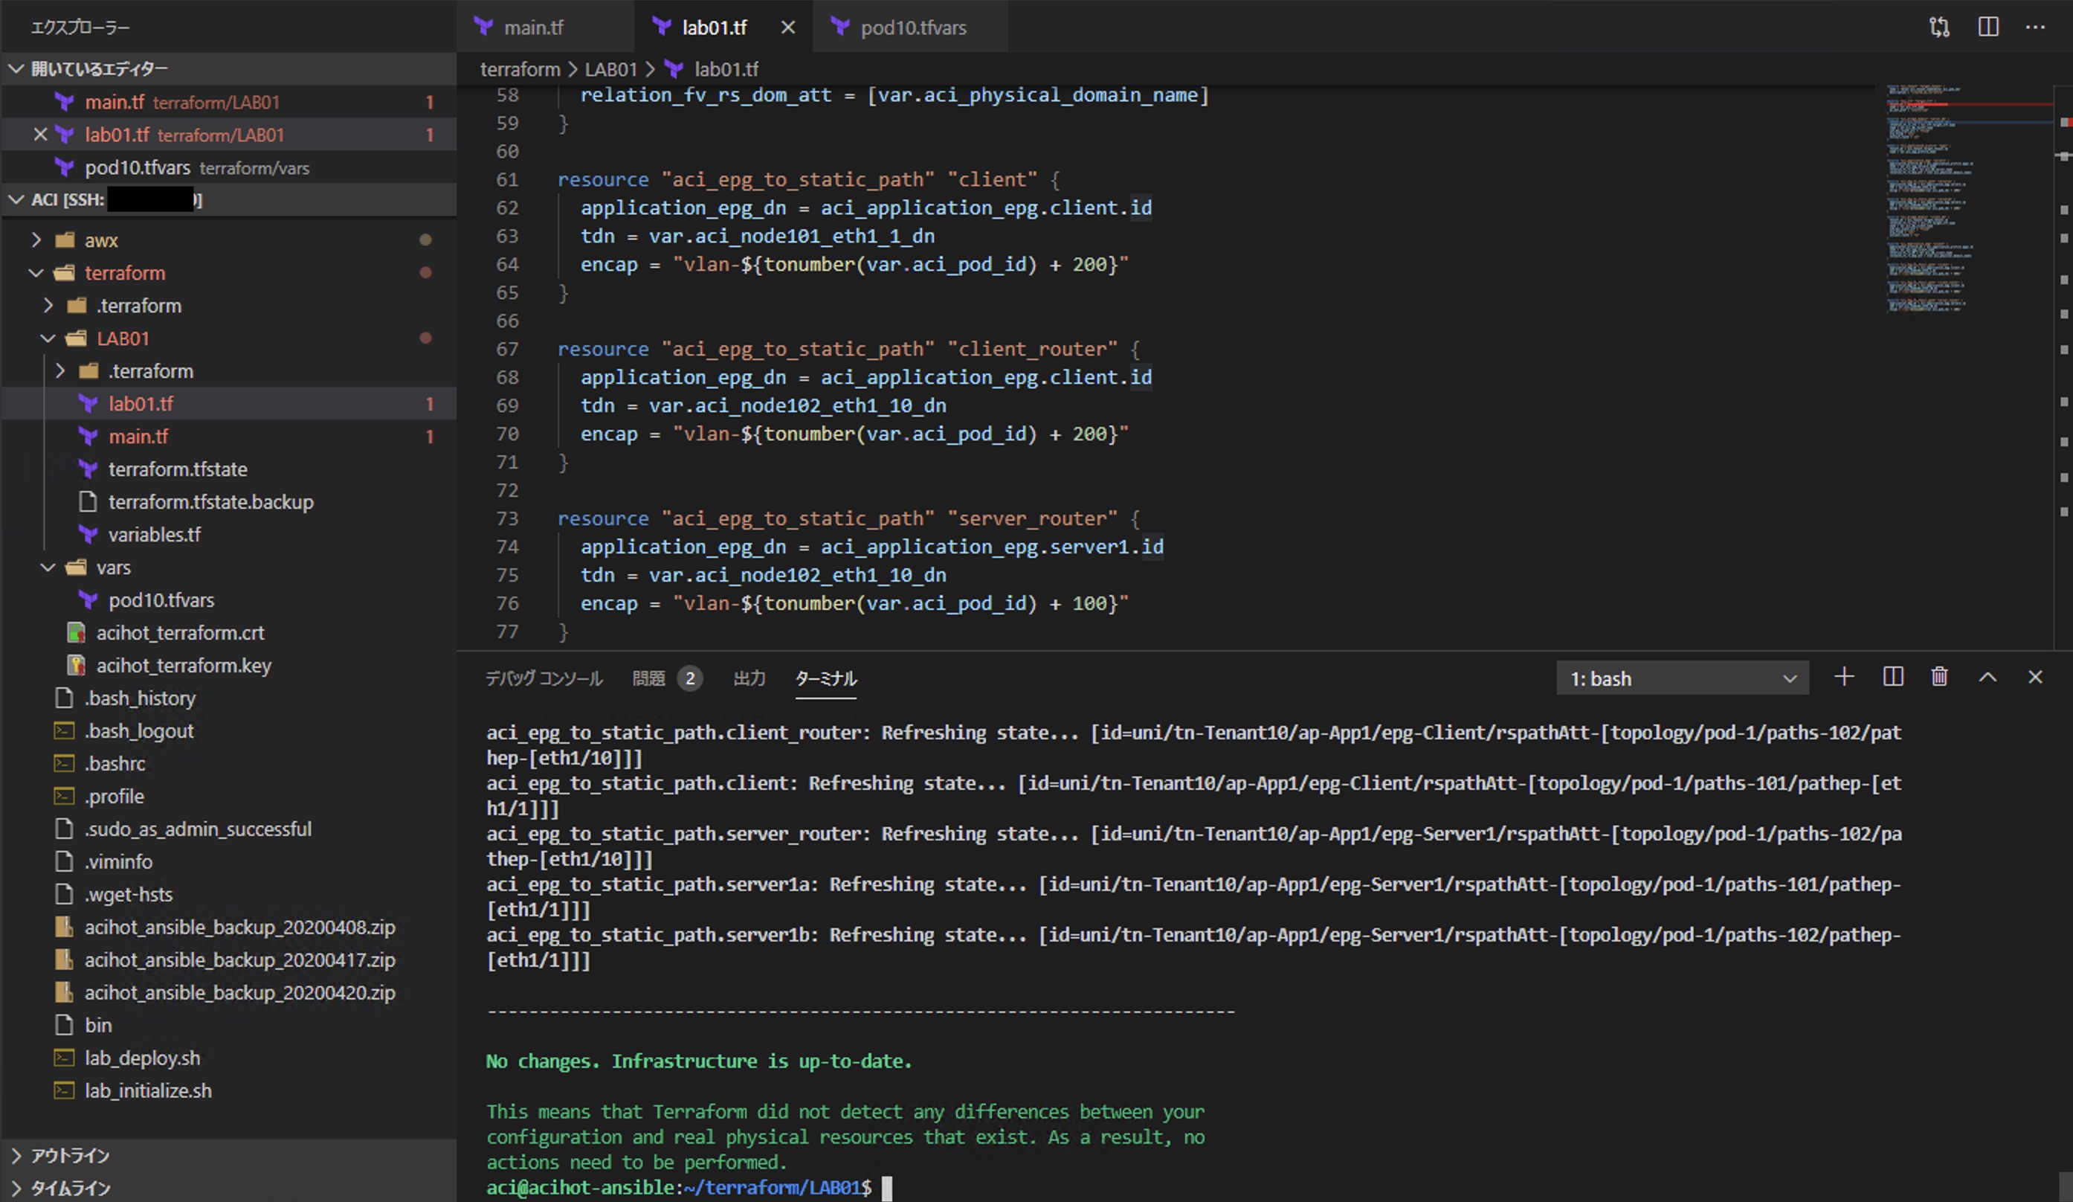Open the editor more actions menu
Image resolution: width=2073 pixels, height=1202 pixels.
[x=2035, y=28]
